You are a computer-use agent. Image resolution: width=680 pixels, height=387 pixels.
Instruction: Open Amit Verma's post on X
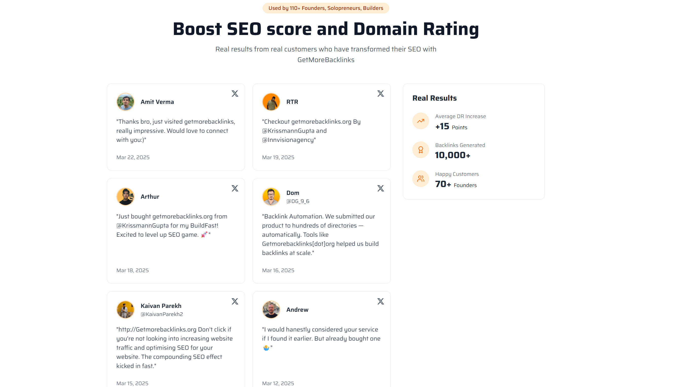coord(235,94)
